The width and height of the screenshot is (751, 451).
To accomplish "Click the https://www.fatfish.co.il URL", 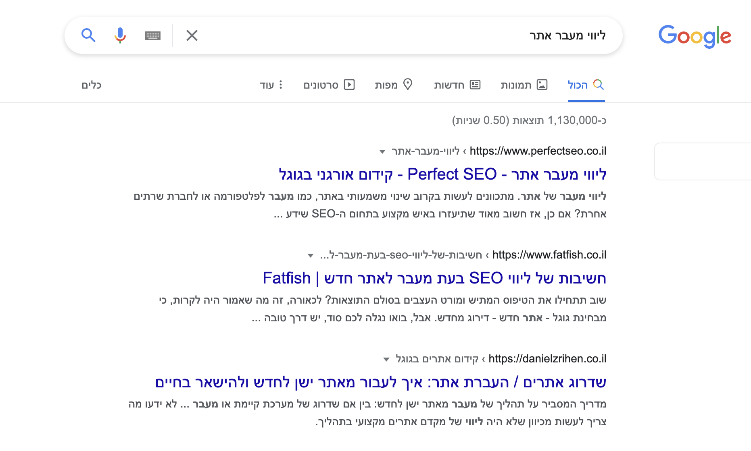I will click(549, 255).
